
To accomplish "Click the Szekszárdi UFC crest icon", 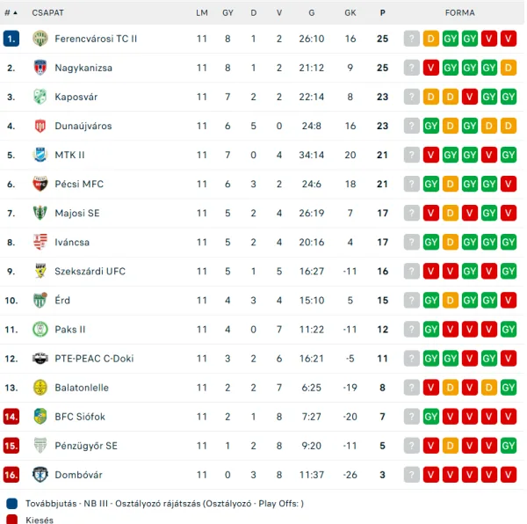I will pos(40,271).
